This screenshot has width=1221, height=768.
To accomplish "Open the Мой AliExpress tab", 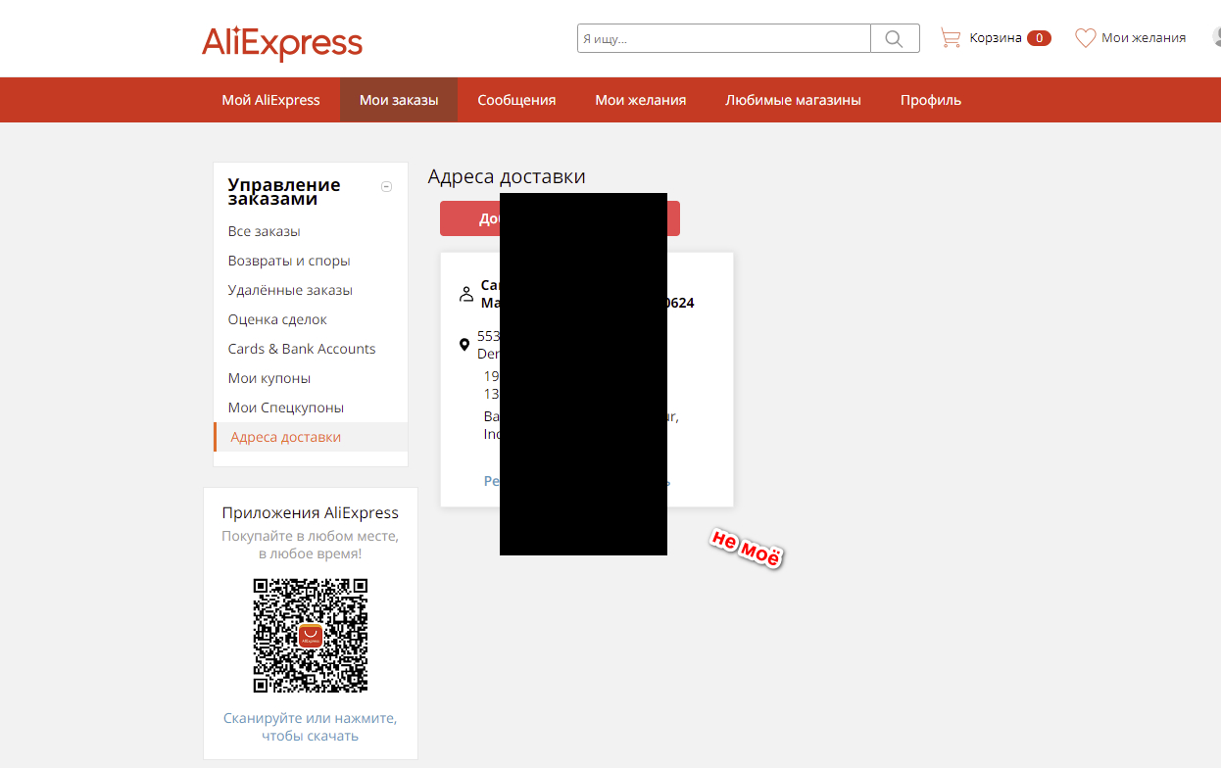I will tap(270, 100).
